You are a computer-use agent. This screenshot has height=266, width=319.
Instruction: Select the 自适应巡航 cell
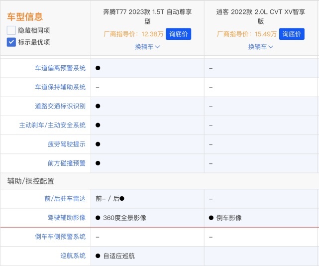(x=147, y=256)
